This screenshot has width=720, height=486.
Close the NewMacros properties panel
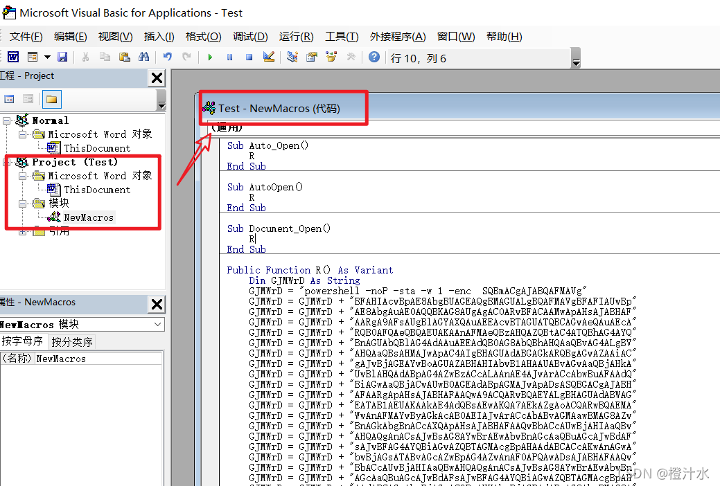point(157,304)
